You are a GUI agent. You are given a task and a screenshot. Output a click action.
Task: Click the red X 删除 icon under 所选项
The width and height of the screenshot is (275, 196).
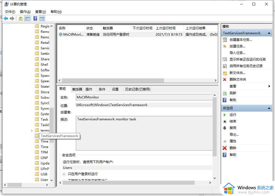(225, 148)
